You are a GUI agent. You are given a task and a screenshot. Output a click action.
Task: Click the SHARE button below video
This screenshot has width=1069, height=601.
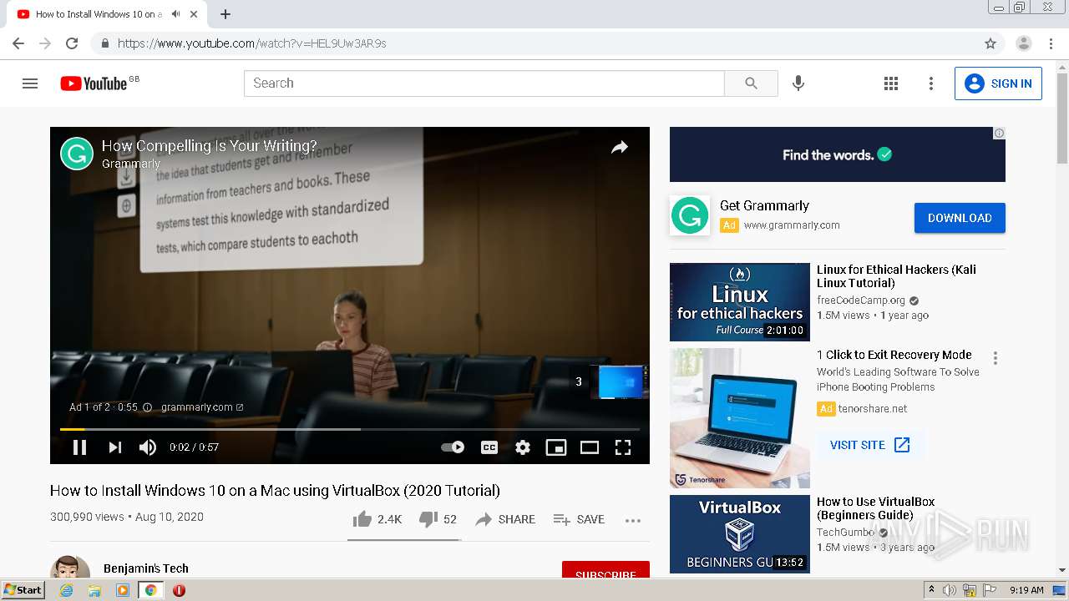505,519
